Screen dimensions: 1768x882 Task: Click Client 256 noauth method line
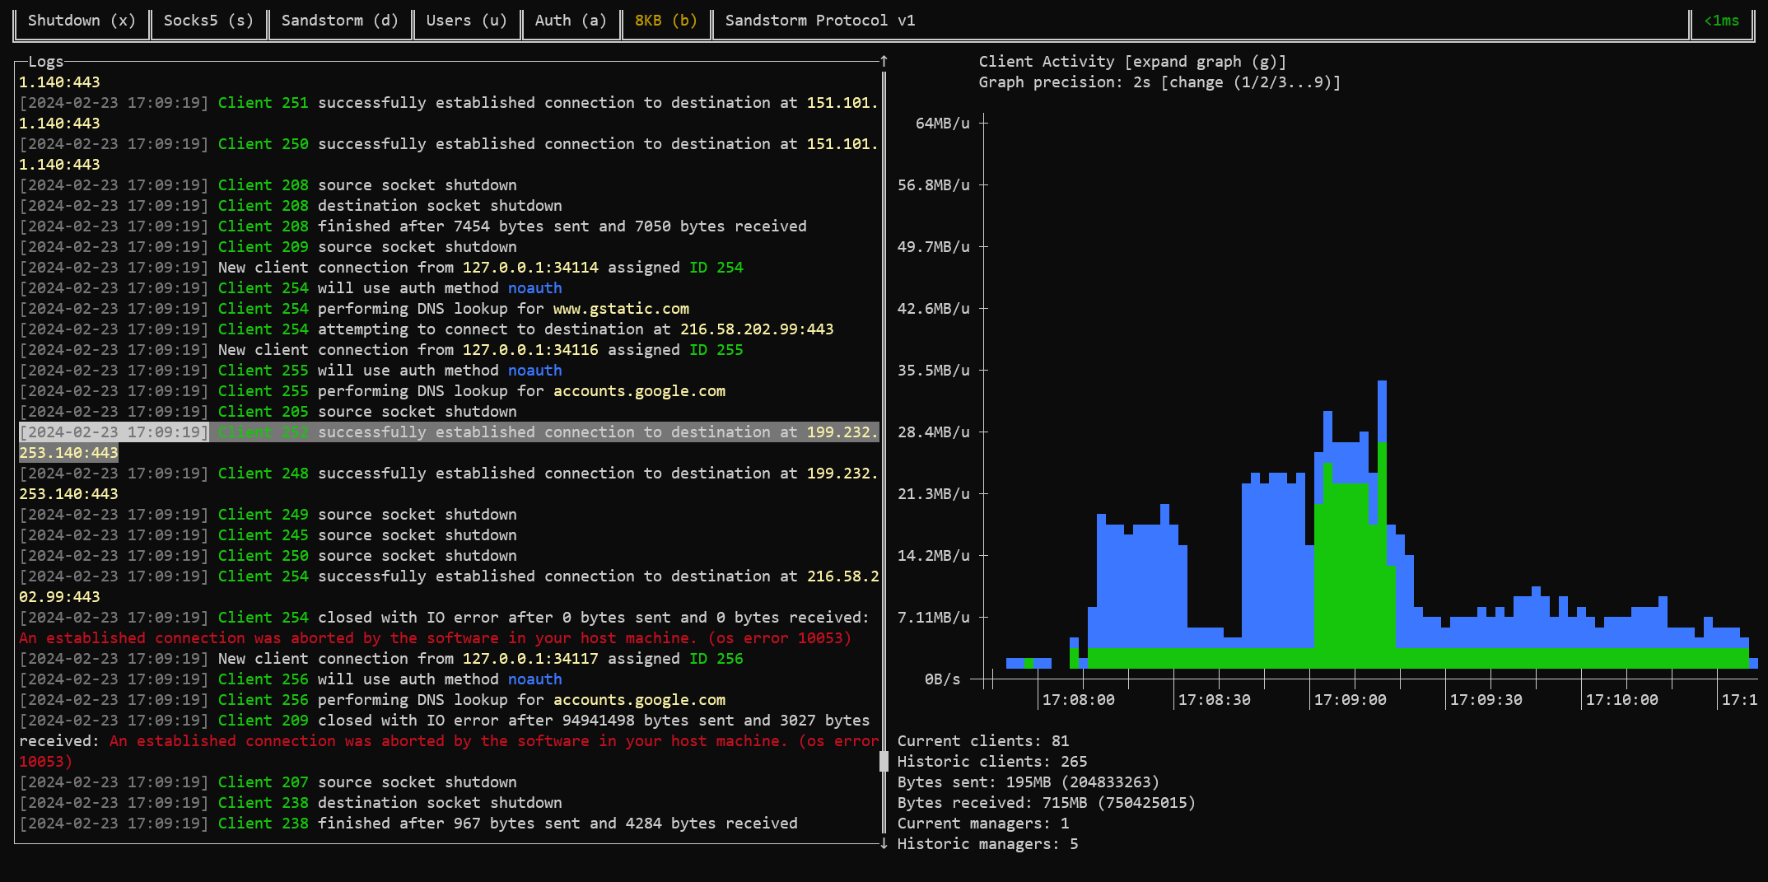tap(291, 679)
